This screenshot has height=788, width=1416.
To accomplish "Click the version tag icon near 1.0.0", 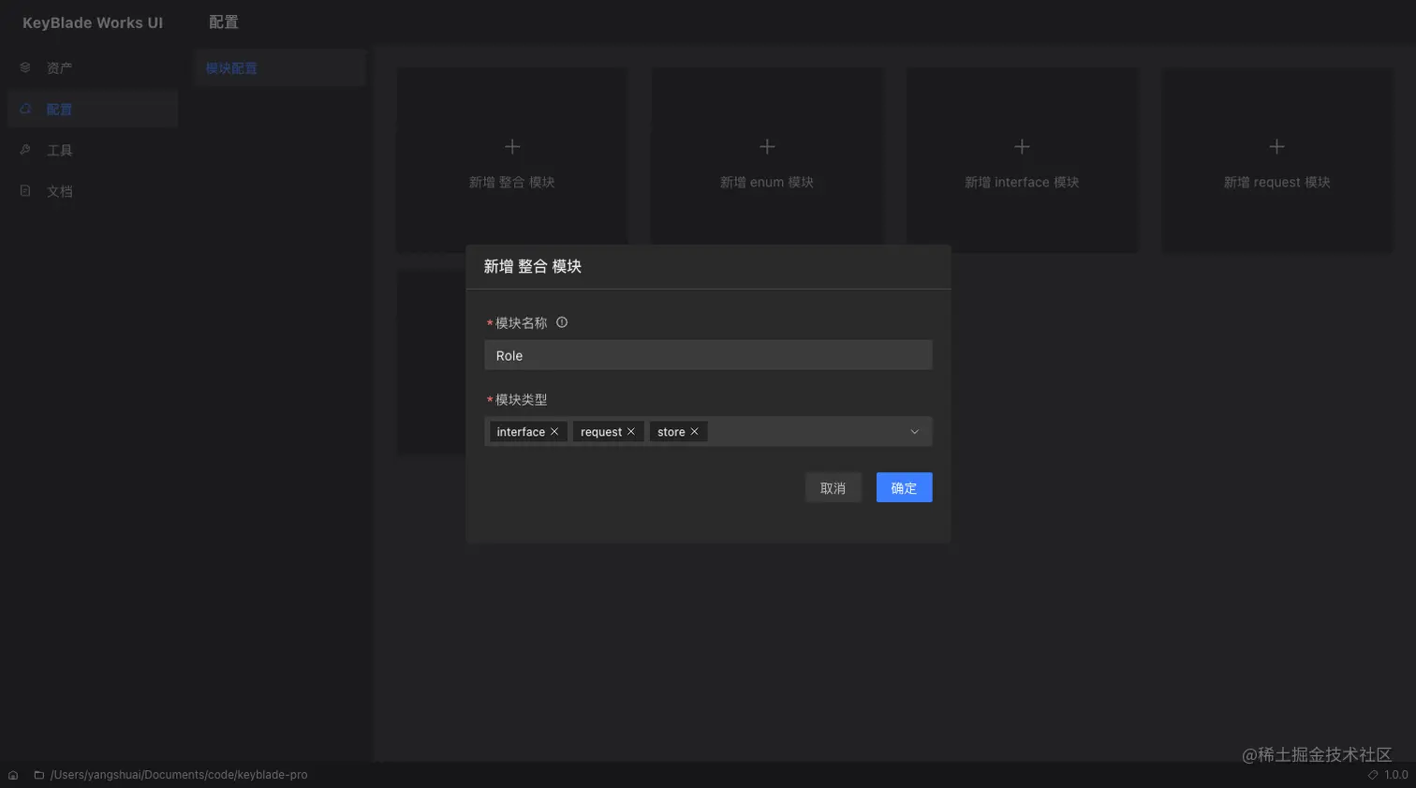I will [1372, 775].
